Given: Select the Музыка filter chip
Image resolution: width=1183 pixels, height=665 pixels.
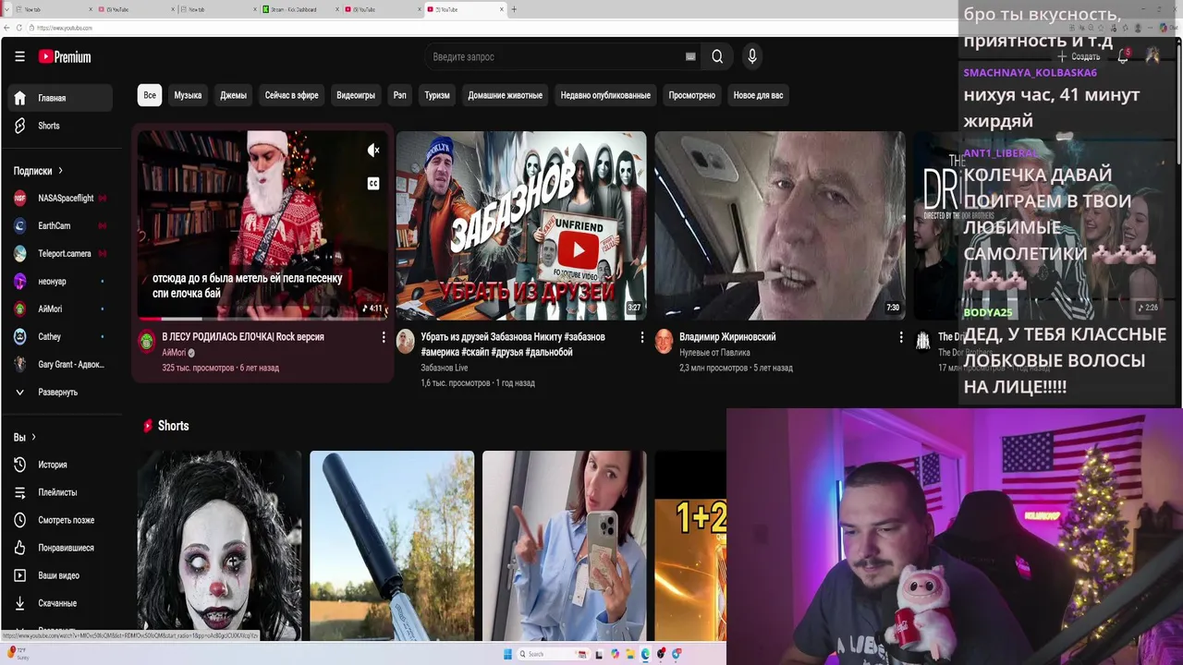Looking at the screenshot, I should tap(188, 95).
